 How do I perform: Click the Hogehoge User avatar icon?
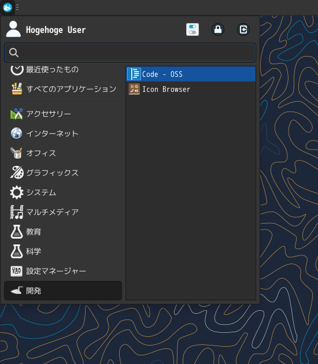(x=13, y=29)
